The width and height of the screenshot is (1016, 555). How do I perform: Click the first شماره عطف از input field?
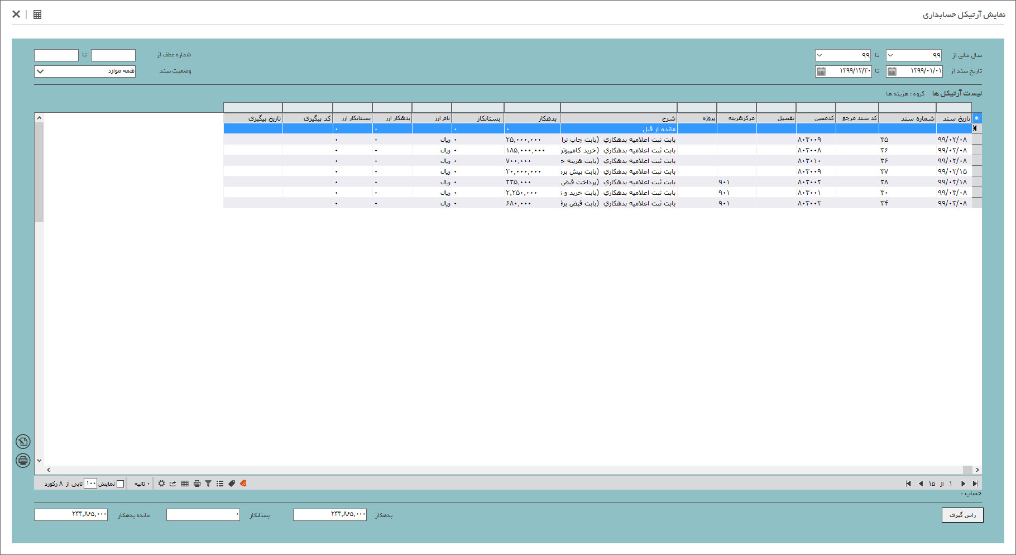click(x=113, y=55)
